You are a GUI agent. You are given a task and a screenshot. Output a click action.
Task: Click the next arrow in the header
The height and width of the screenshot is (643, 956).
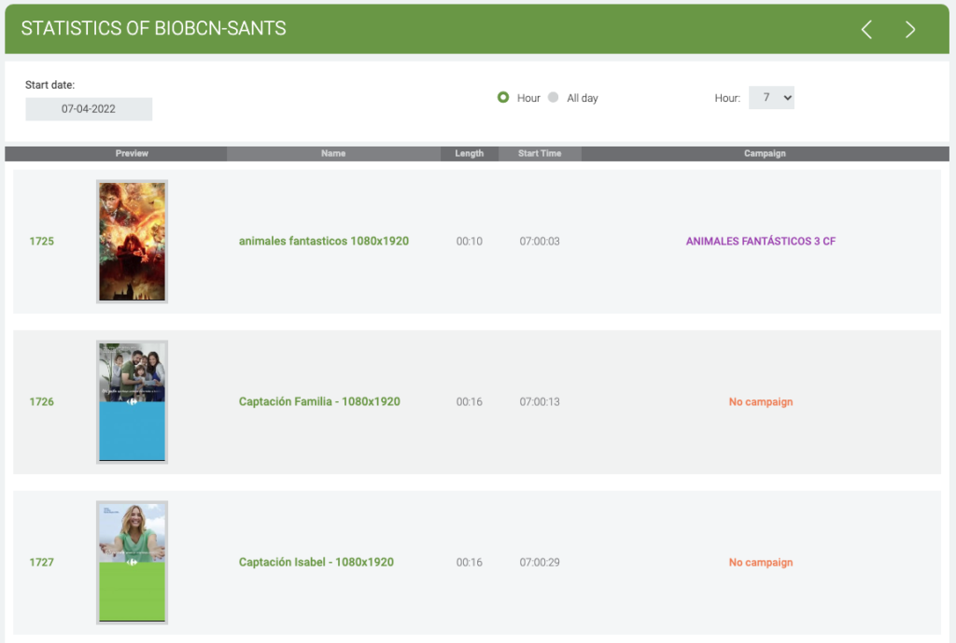pyautogui.click(x=910, y=30)
